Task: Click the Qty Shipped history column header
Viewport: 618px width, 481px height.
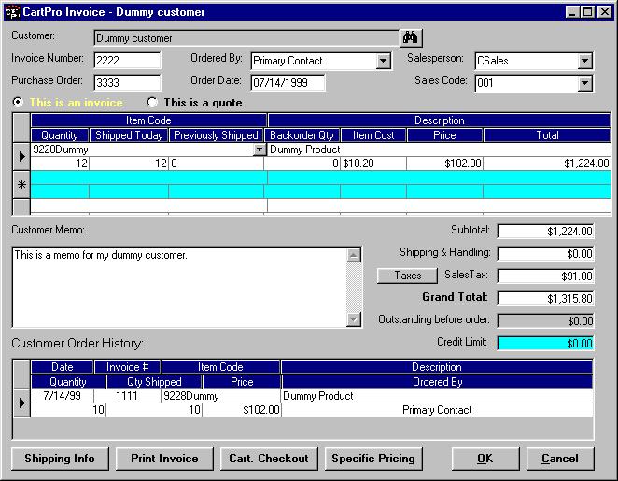Action: (154, 382)
